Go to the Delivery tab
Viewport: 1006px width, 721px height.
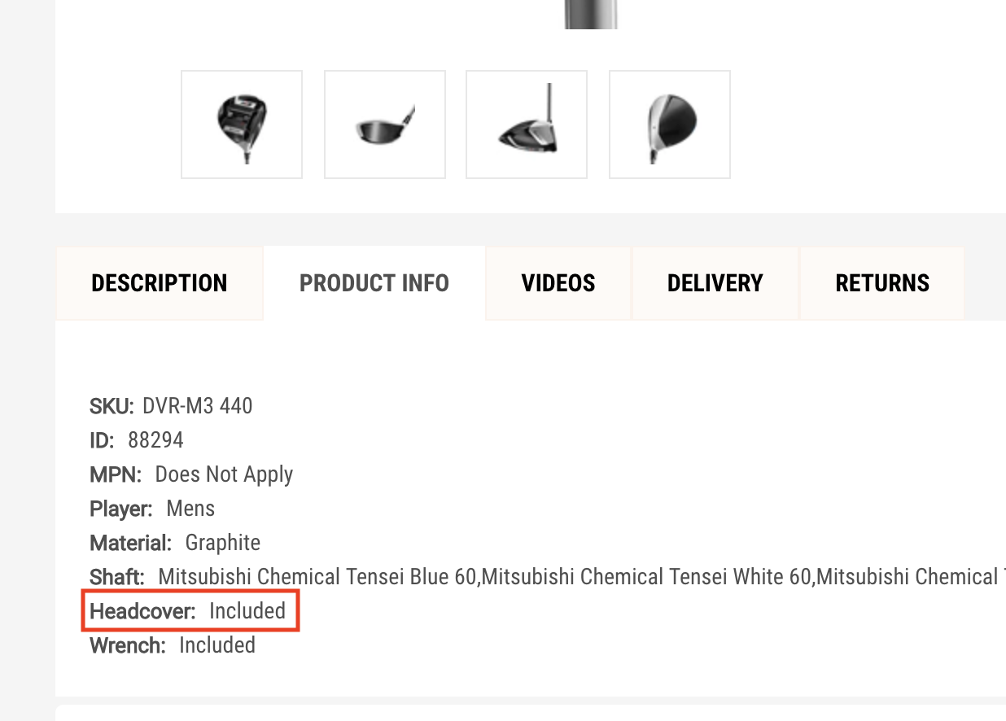point(715,283)
